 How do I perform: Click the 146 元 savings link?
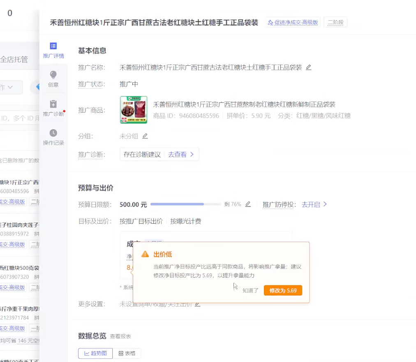(29, 341)
